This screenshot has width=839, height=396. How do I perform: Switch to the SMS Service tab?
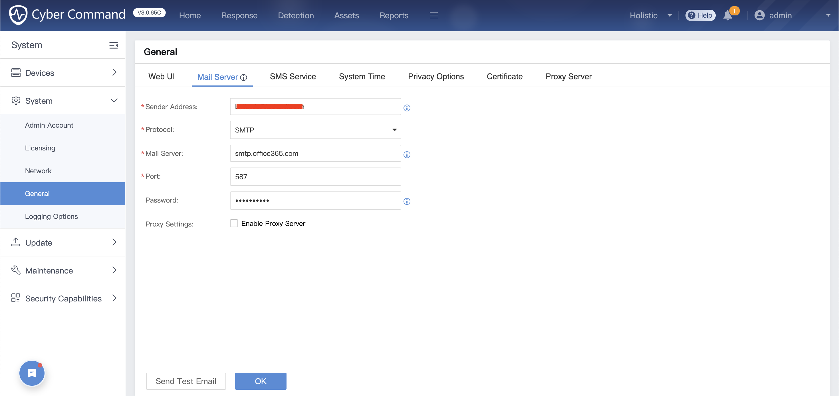(x=293, y=76)
